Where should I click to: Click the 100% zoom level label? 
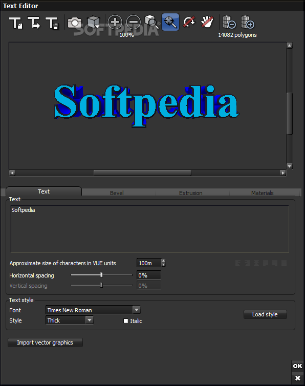[x=126, y=35]
